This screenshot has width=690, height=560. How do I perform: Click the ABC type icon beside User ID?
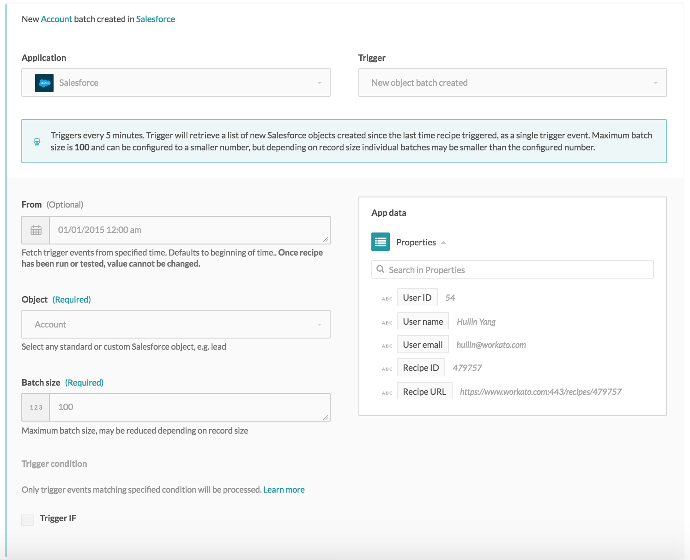point(387,299)
